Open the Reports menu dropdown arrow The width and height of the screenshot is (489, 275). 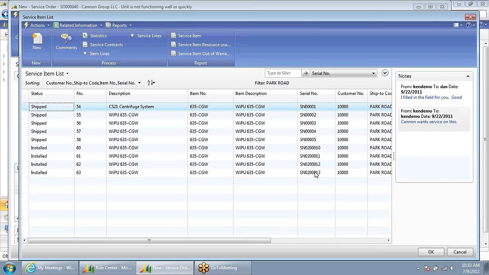130,25
